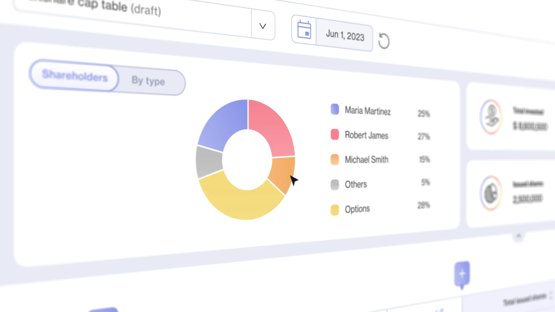
Task: Select the Options legend label
Action: (x=357, y=209)
